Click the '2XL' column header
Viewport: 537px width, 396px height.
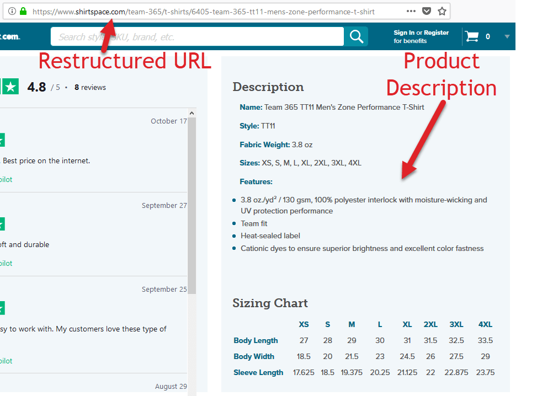pyautogui.click(x=430, y=324)
